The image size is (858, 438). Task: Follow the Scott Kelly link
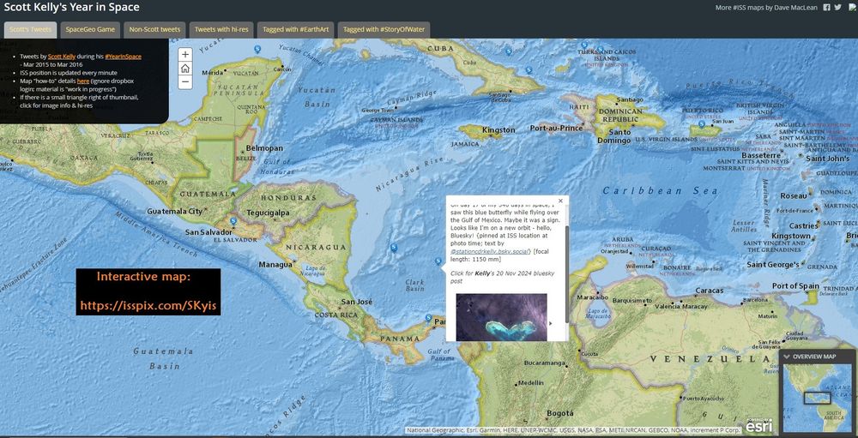(x=61, y=57)
